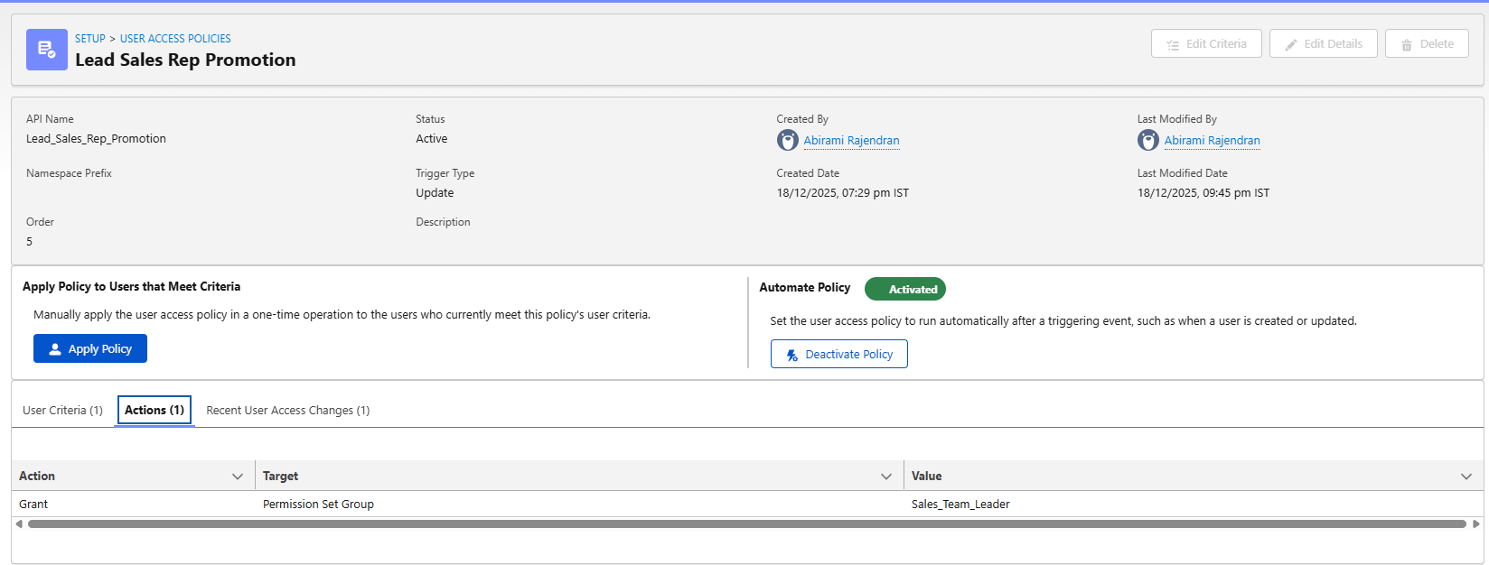This screenshot has height=565, width=1489.
Task: Click the Apply Policy button
Action: pyautogui.click(x=90, y=348)
